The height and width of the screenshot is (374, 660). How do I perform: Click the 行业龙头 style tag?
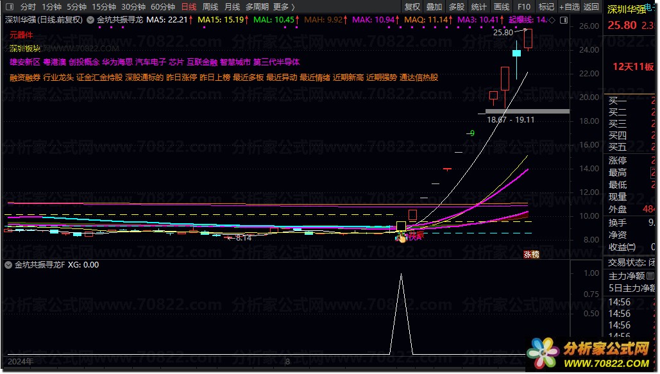(58, 78)
